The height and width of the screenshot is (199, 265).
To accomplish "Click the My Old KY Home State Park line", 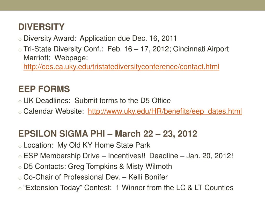I will [x=87, y=145].
